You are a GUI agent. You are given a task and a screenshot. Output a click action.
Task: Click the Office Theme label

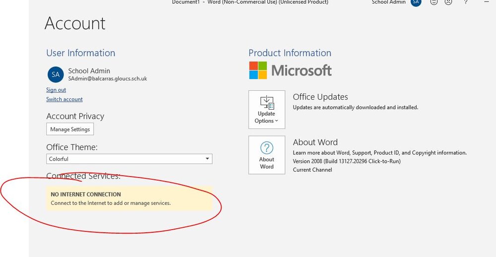click(x=72, y=147)
